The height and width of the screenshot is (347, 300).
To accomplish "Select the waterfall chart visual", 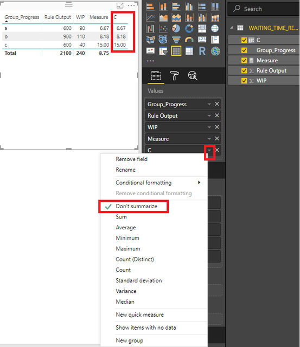I will [150, 29].
